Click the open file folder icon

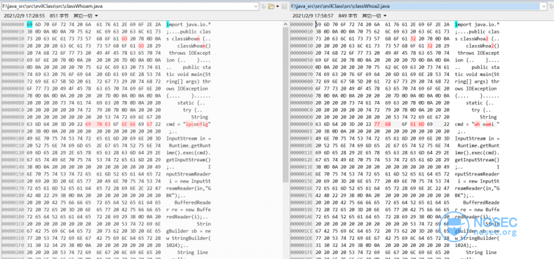[271, 6]
